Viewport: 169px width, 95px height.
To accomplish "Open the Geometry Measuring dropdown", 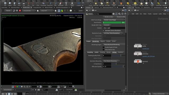I will (x=111, y=61).
